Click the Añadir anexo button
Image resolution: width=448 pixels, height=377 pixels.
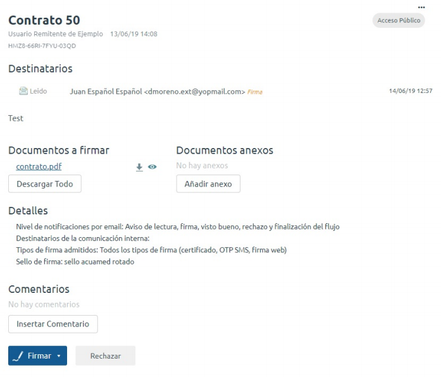pyautogui.click(x=208, y=184)
